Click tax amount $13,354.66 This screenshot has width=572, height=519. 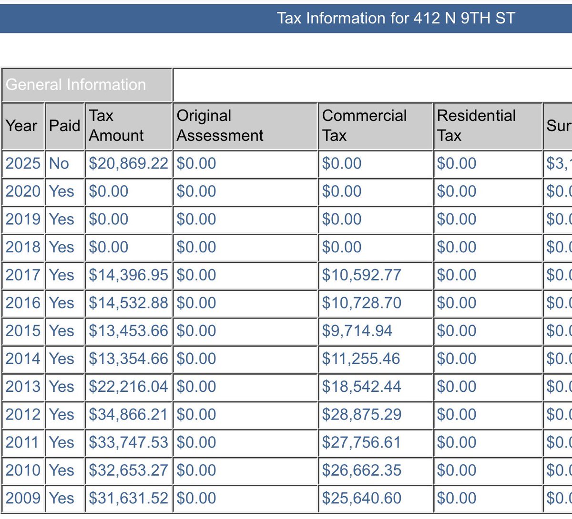point(129,359)
